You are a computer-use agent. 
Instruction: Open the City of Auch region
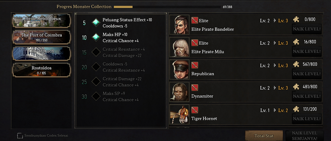pyautogui.click(x=41, y=54)
